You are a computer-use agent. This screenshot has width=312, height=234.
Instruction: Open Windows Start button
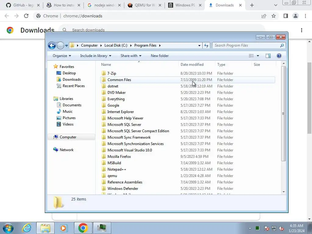click(8, 228)
